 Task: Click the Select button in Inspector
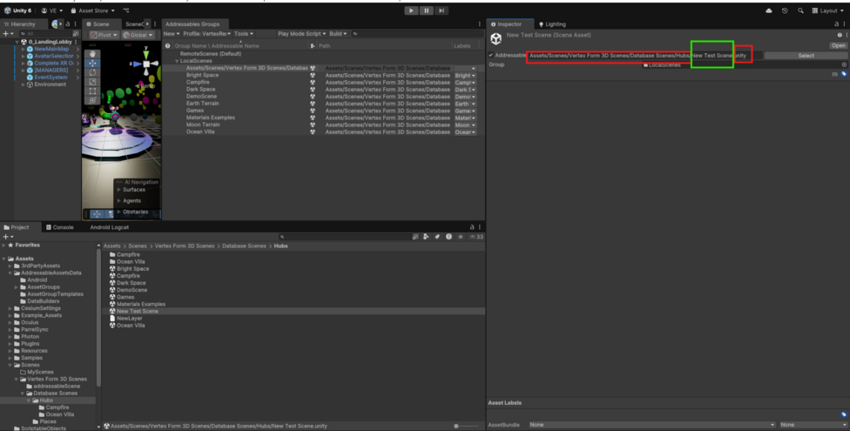(806, 56)
